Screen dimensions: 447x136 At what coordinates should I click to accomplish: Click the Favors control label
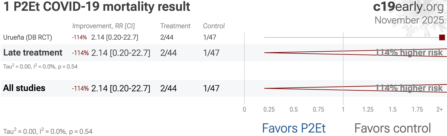point(393,128)
